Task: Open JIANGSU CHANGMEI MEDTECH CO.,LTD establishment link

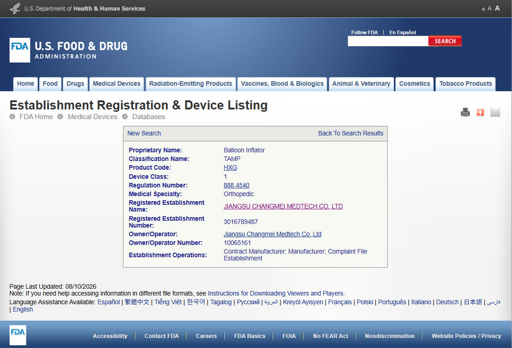Action: point(283,206)
